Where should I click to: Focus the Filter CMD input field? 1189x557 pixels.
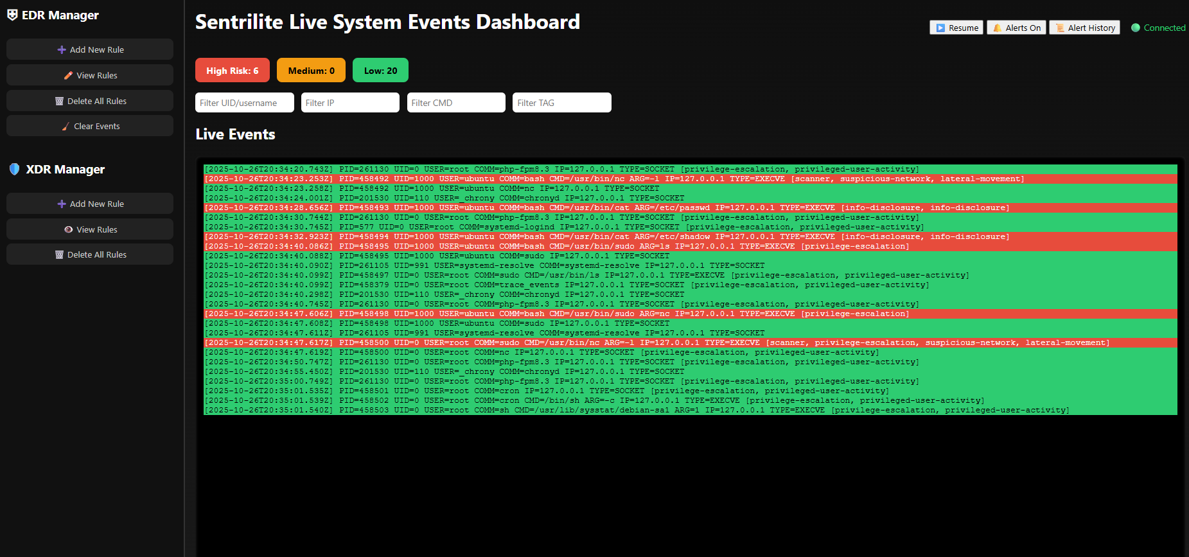pyautogui.click(x=456, y=103)
